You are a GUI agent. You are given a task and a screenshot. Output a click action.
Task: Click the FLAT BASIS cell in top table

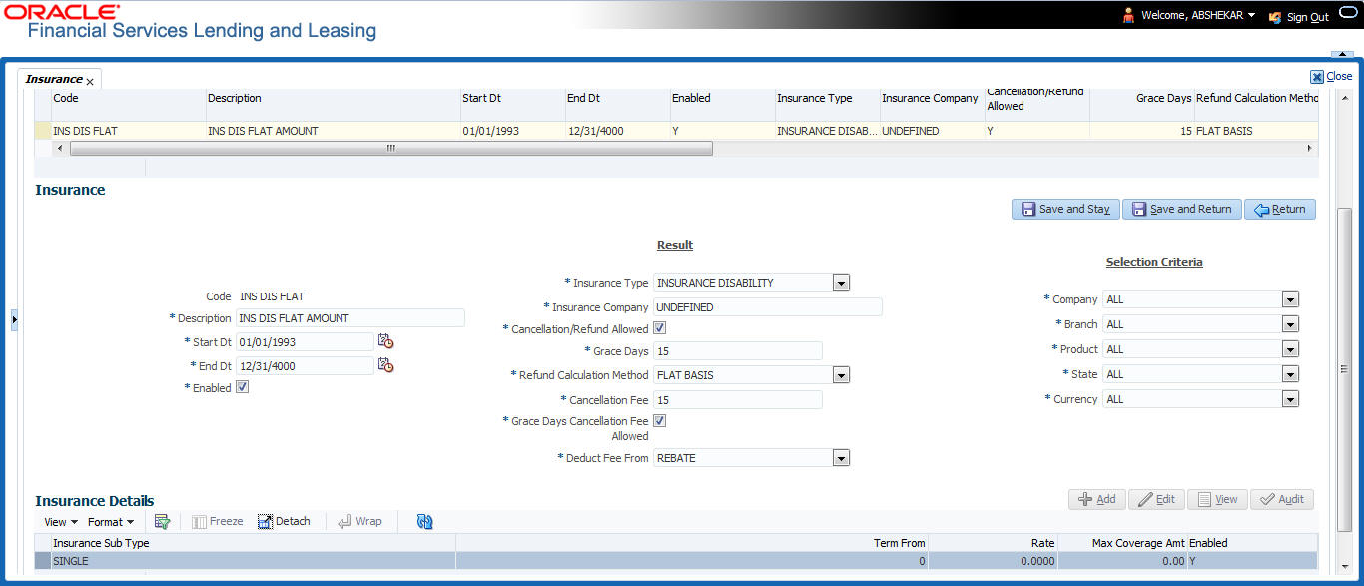tap(1256, 131)
